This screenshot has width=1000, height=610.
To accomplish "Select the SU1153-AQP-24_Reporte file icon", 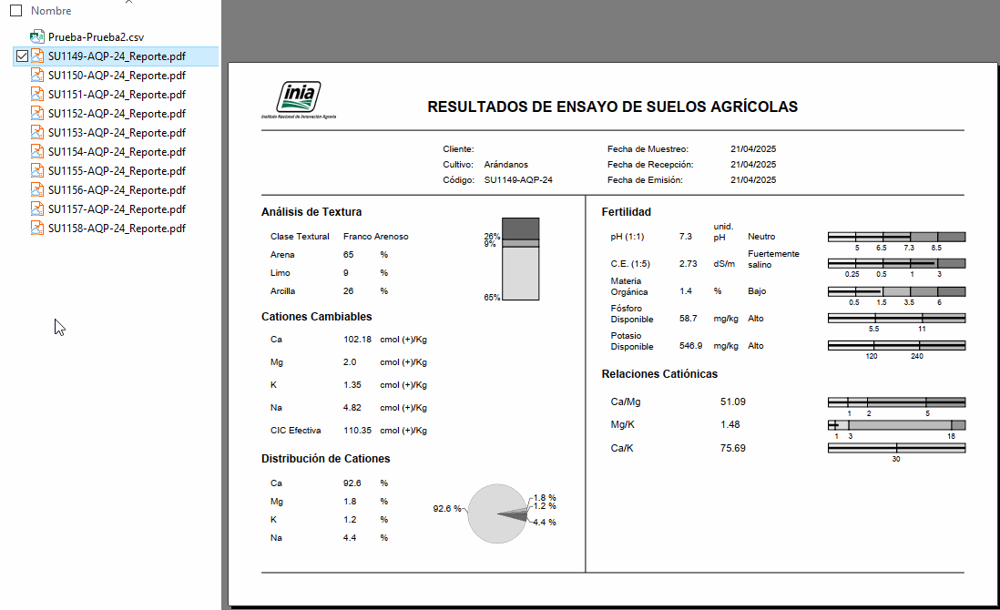I will pyautogui.click(x=37, y=133).
